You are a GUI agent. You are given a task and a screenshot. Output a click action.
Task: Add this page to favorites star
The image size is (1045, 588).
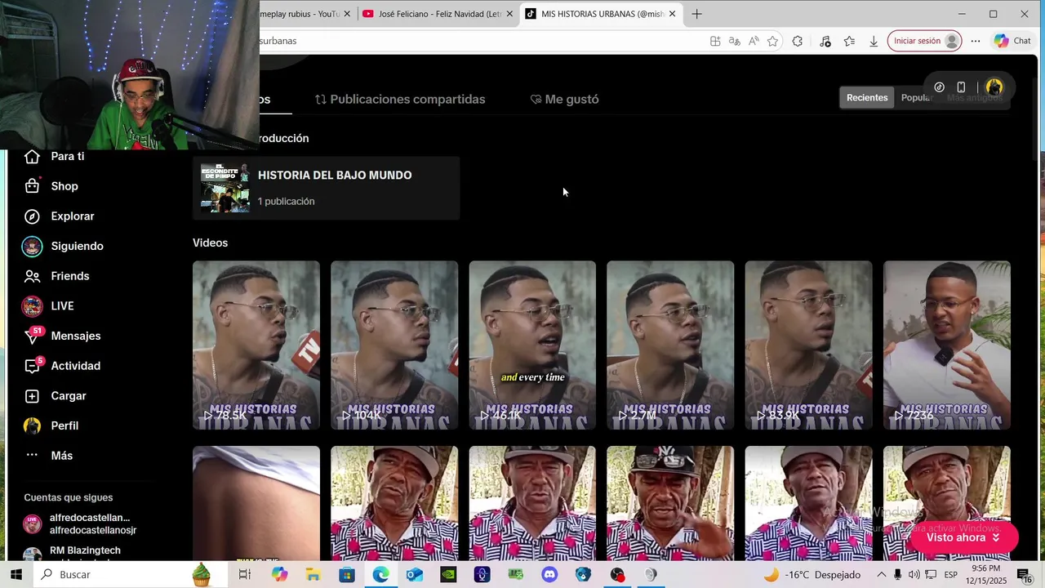click(x=772, y=41)
